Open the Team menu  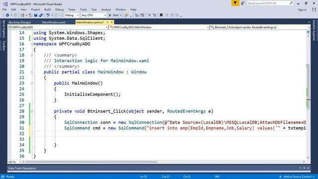tap(72, 9)
